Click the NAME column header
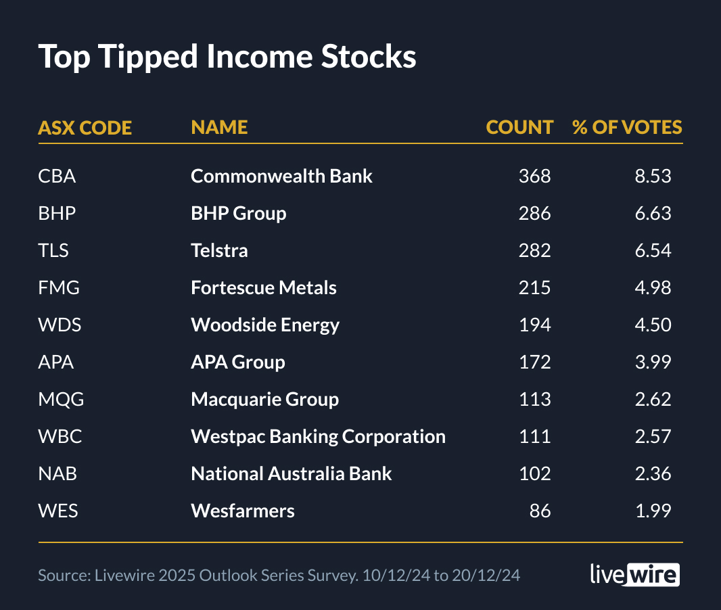The image size is (721, 610). coord(219,127)
